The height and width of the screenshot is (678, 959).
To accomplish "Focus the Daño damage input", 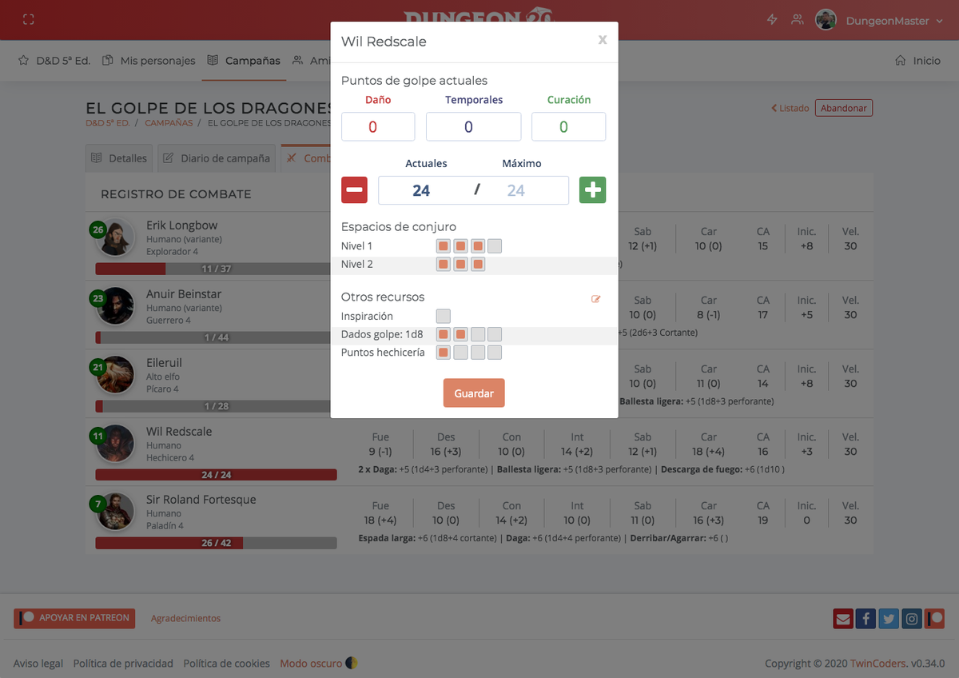I will pos(378,126).
